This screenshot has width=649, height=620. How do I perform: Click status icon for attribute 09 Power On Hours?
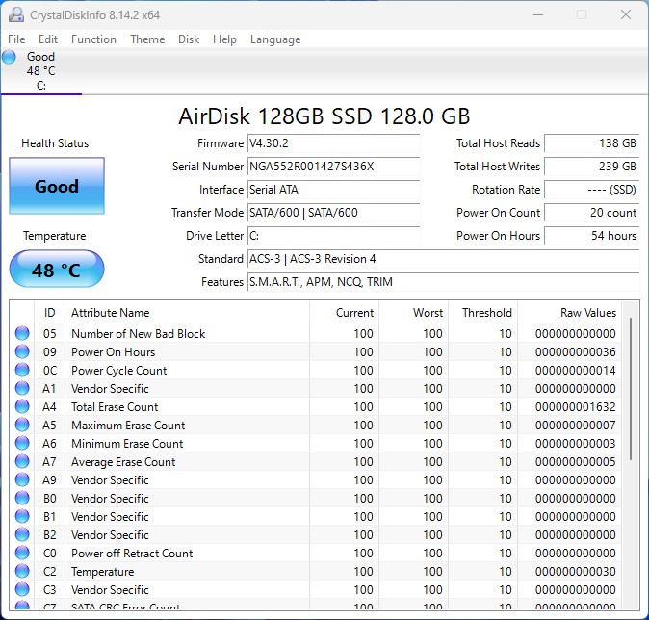click(22, 351)
